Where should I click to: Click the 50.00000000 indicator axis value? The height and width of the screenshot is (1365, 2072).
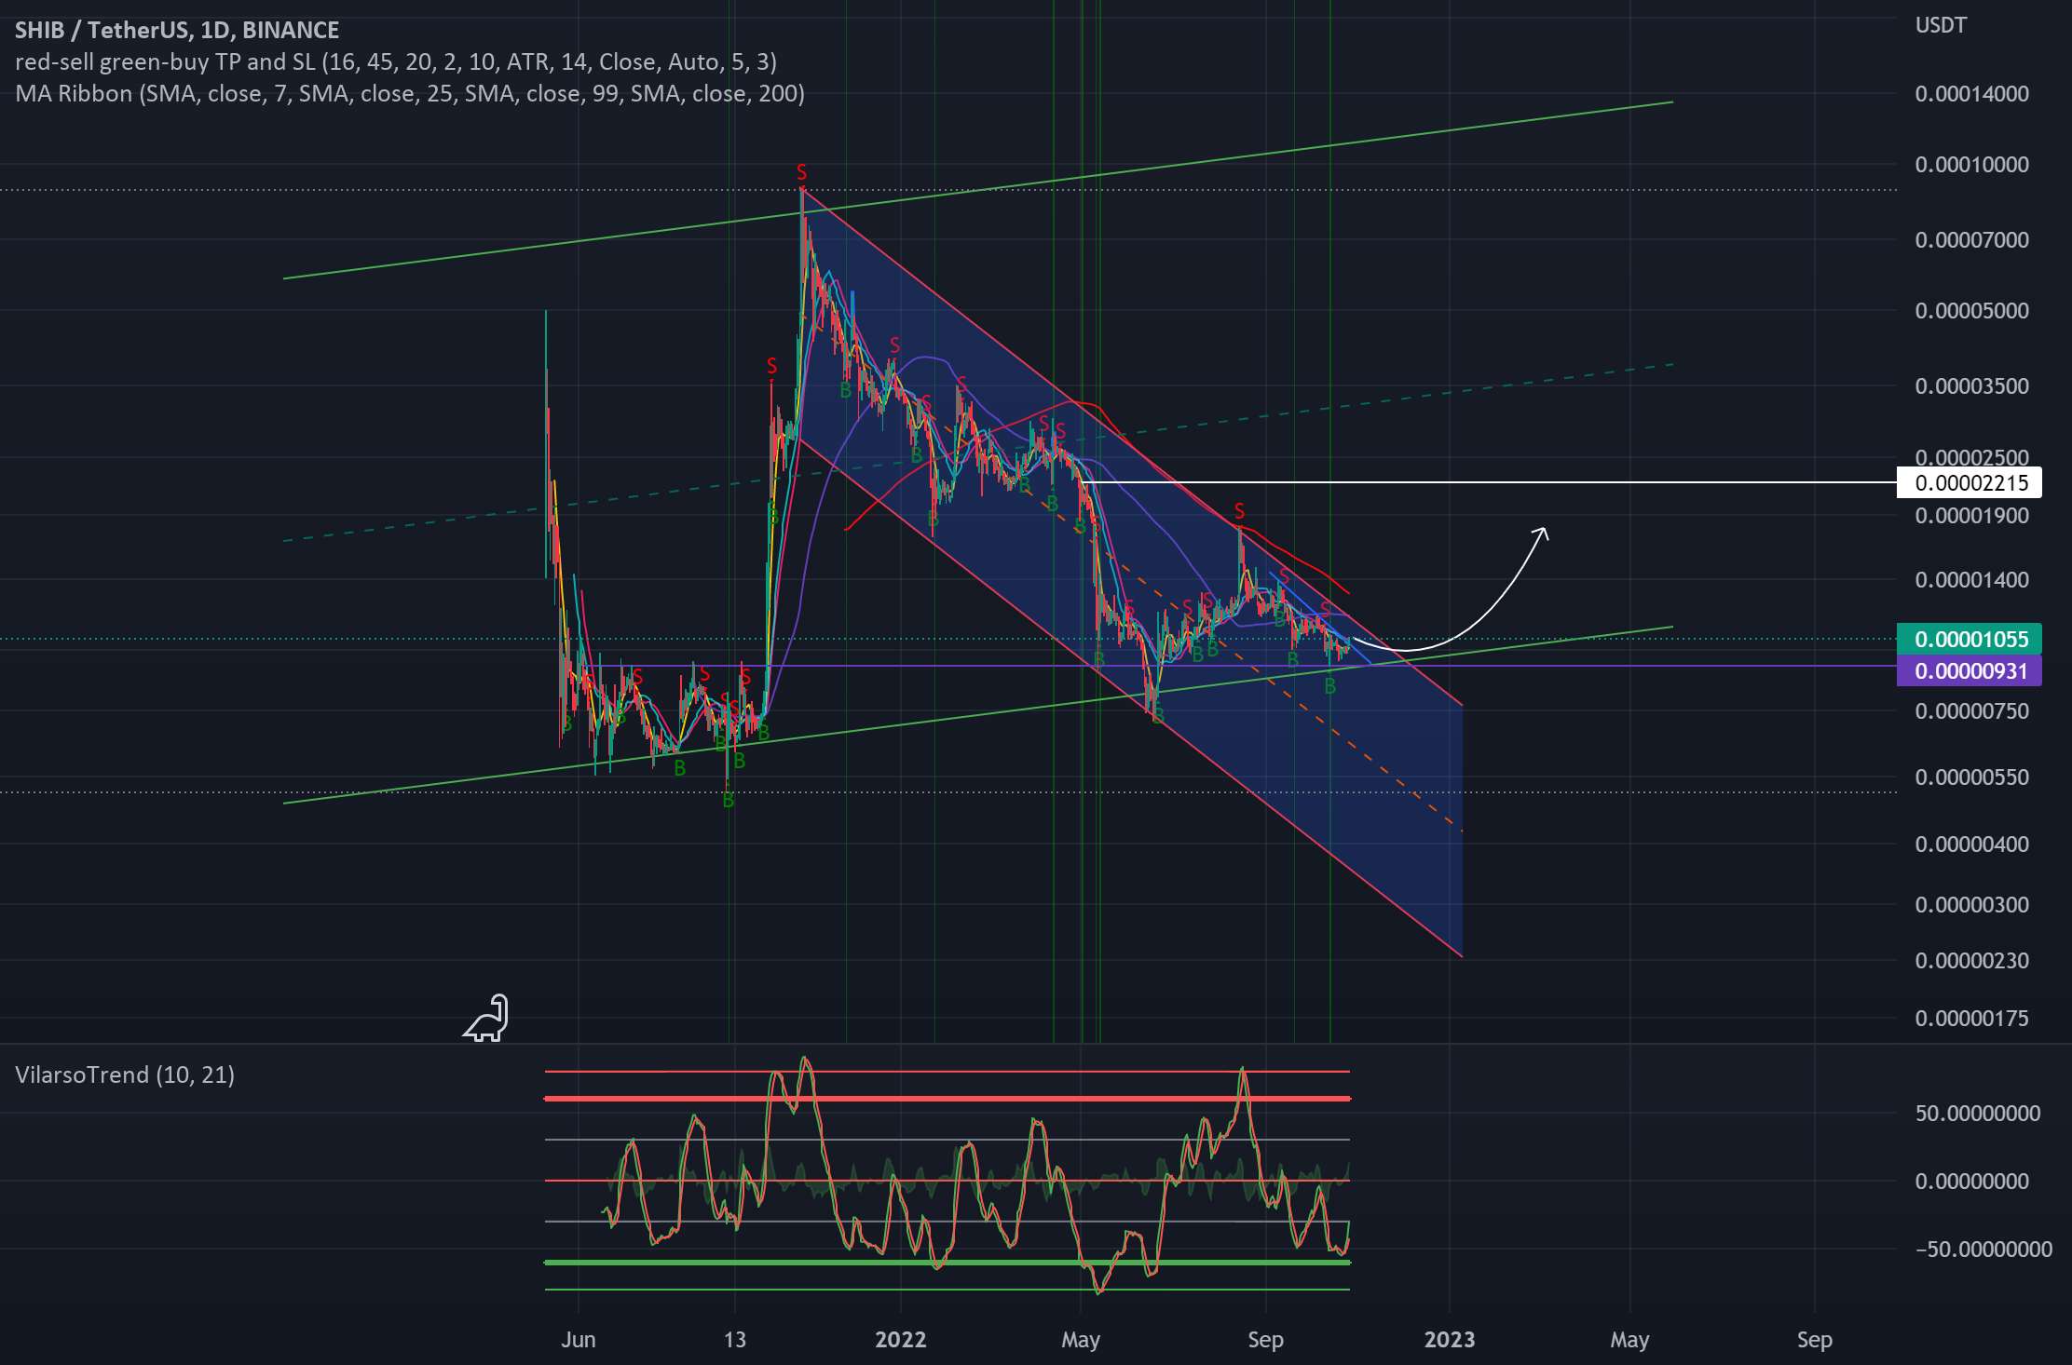1977,1114
